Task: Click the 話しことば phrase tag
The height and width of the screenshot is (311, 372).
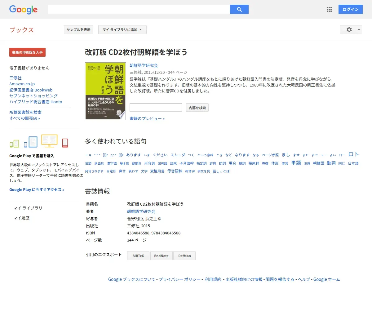Action: tap(221, 171)
